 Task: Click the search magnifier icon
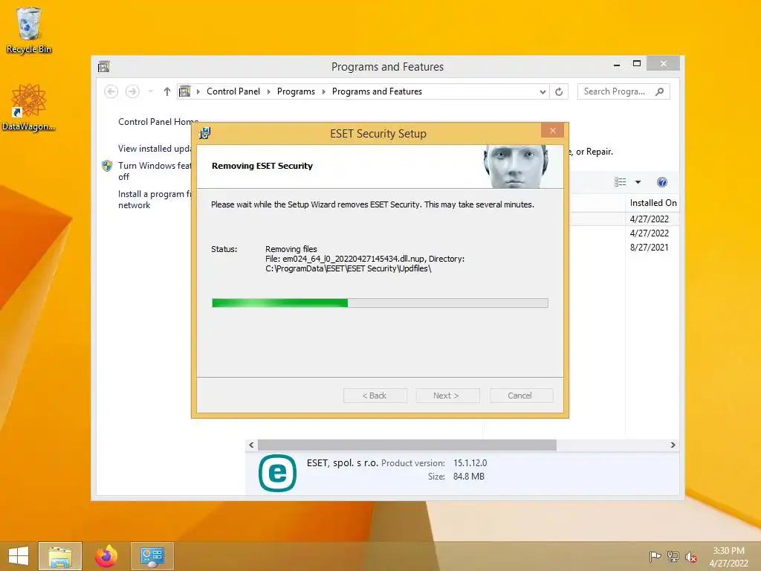(659, 91)
